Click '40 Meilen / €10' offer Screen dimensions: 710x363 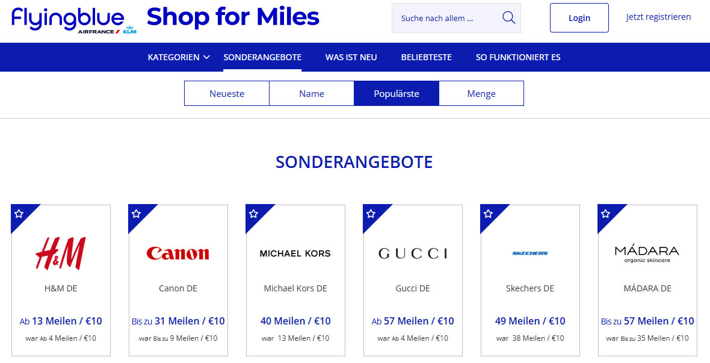[x=295, y=321]
